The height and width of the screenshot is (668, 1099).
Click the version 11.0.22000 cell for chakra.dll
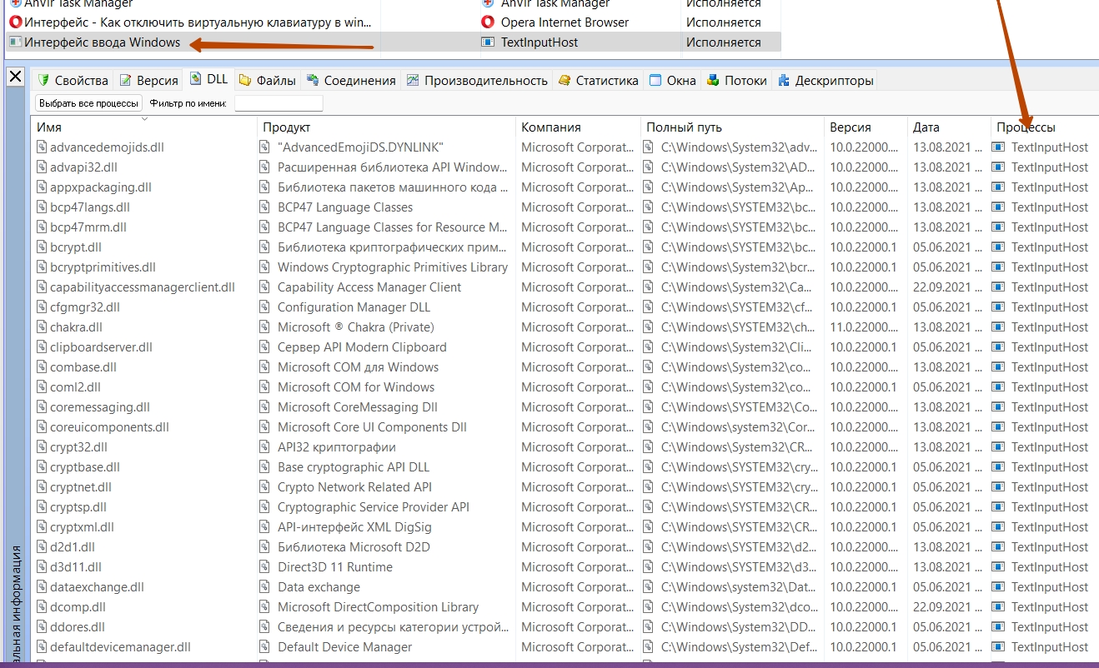tap(865, 327)
